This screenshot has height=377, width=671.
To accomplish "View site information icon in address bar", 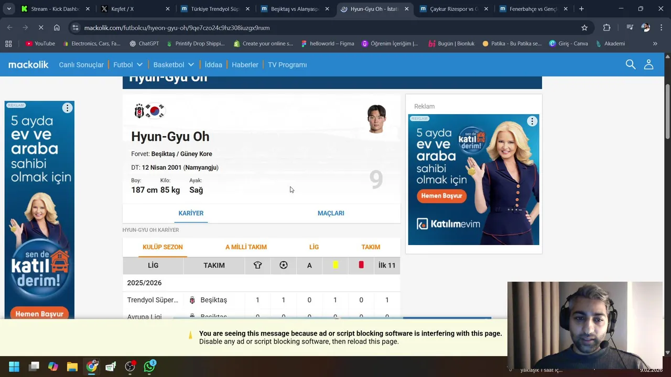I will point(75,28).
